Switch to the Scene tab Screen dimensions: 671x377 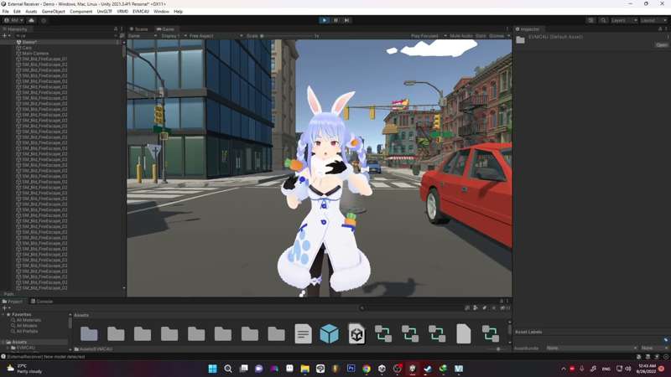click(139, 29)
